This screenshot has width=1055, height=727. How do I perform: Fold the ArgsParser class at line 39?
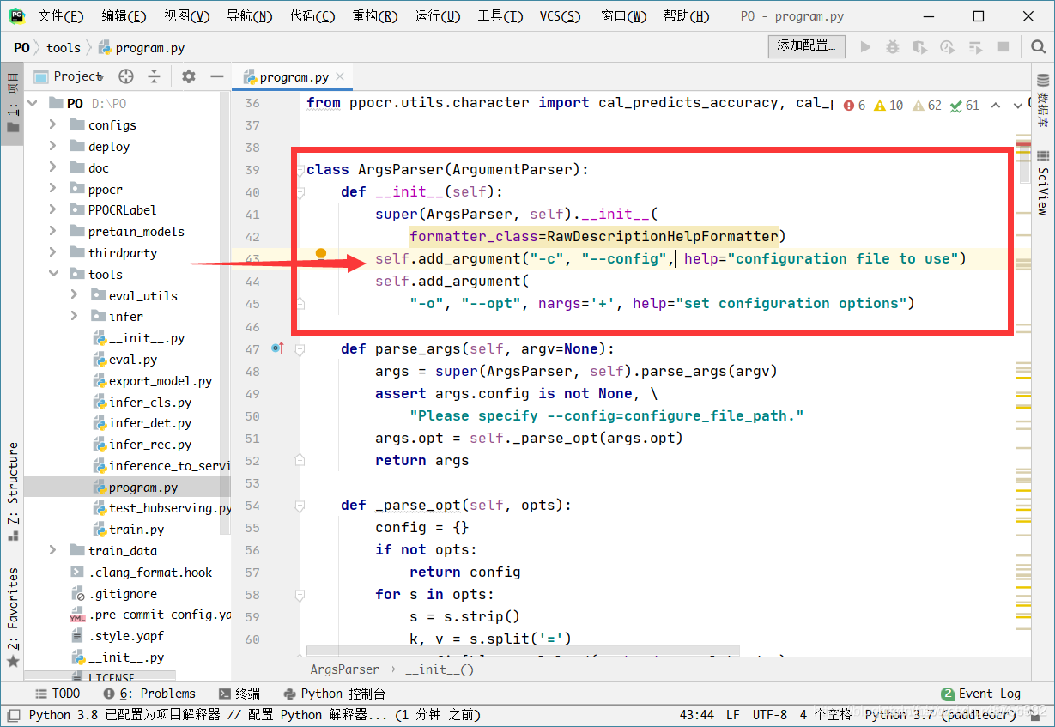pos(300,170)
